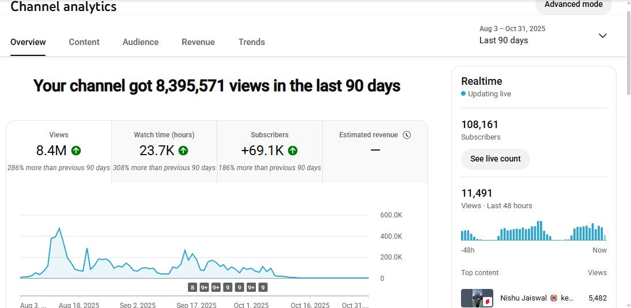Go to the Revenue tab

point(198,42)
